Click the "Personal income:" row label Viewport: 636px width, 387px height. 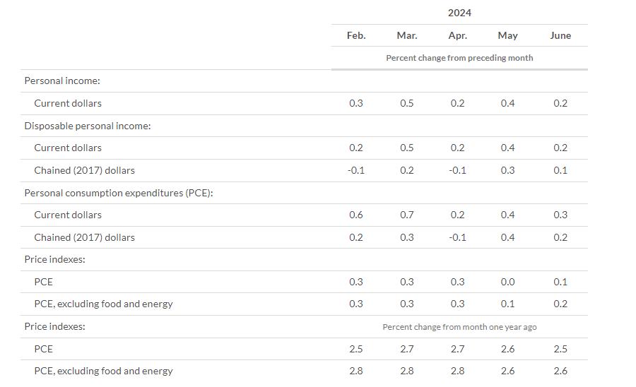[62, 81]
